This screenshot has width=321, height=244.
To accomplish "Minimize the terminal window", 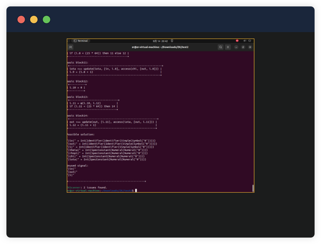I will coord(236,47).
